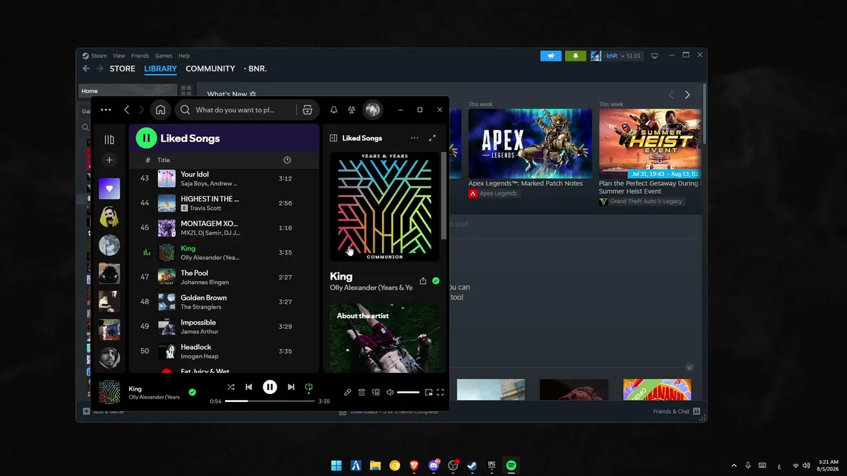The height and width of the screenshot is (476, 847).
Task: Play the song Golden Brown
Action: [224, 301]
